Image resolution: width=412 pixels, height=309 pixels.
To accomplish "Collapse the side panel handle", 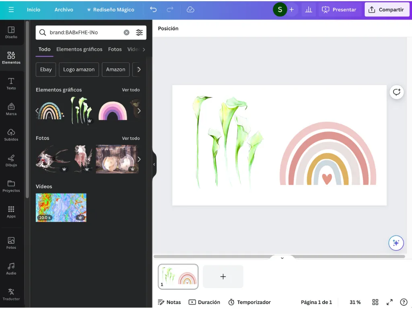I will pos(154,165).
